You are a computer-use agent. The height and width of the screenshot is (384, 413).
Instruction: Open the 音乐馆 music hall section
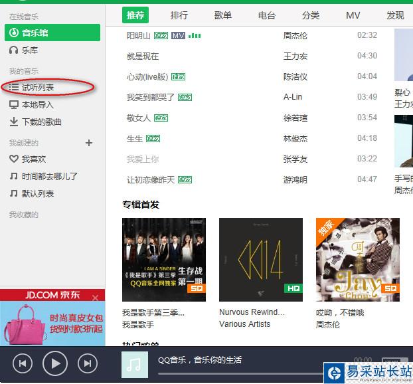pos(52,33)
